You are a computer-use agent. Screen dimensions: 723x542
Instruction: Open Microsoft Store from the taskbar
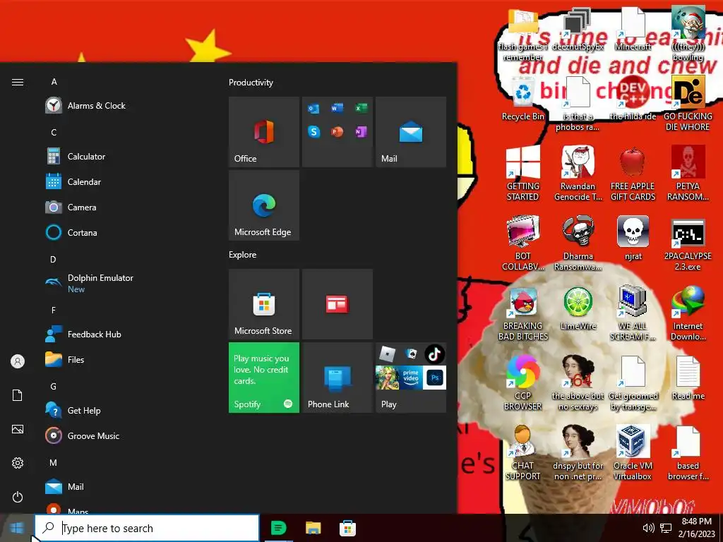click(x=347, y=528)
